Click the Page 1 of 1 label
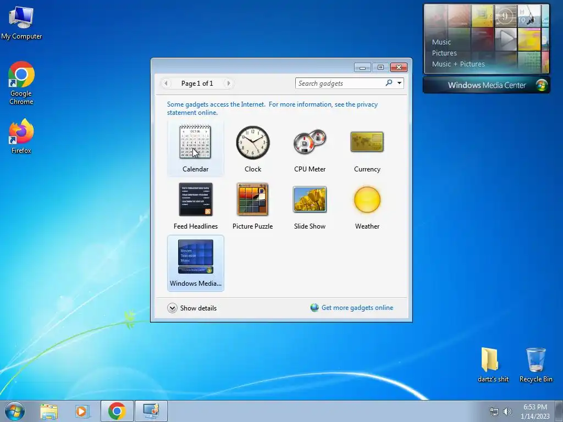This screenshot has height=422, width=563. pos(197,84)
